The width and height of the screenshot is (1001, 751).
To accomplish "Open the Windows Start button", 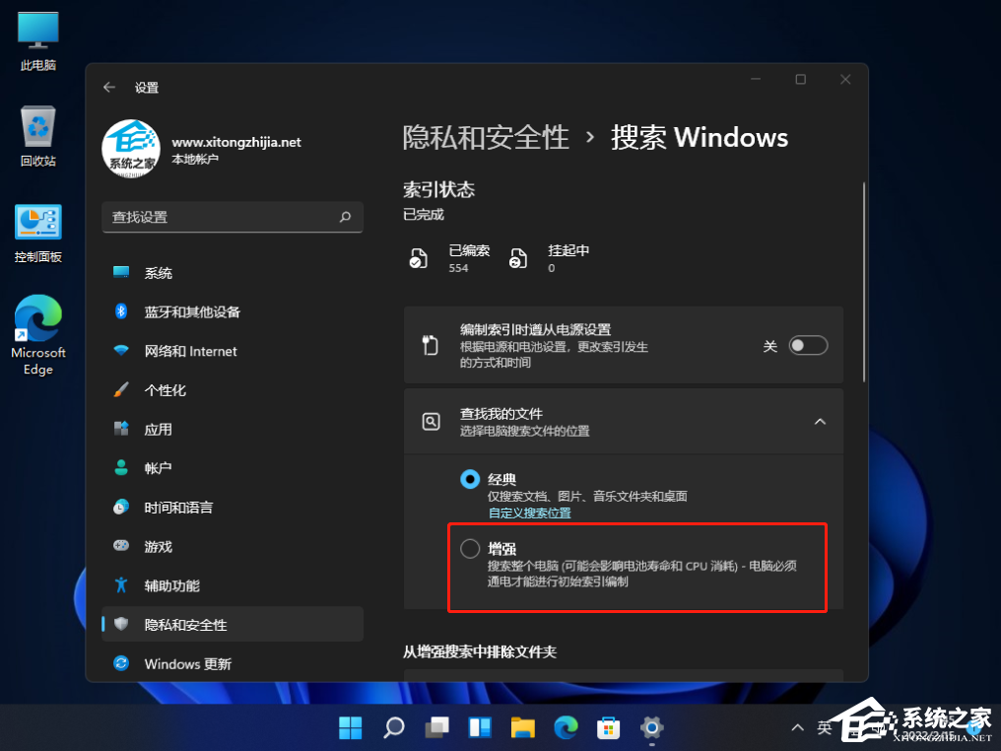I will [350, 727].
